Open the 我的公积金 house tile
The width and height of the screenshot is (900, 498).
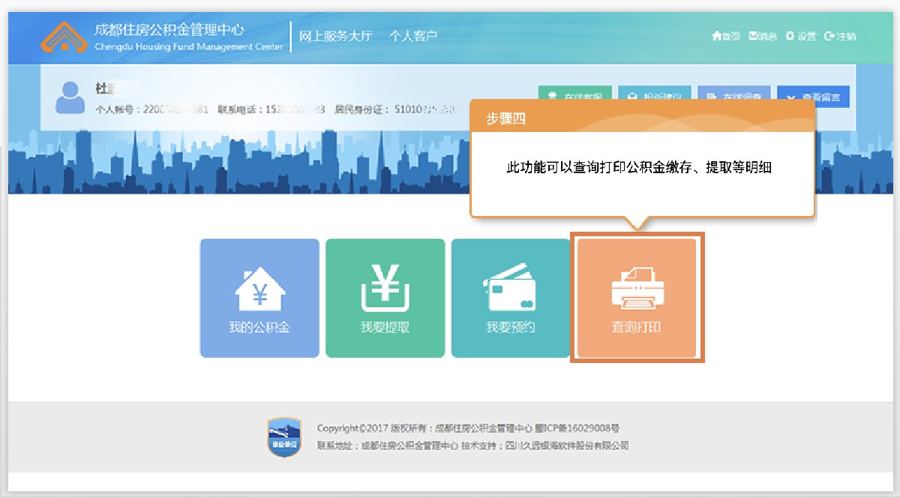(x=259, y=298)
